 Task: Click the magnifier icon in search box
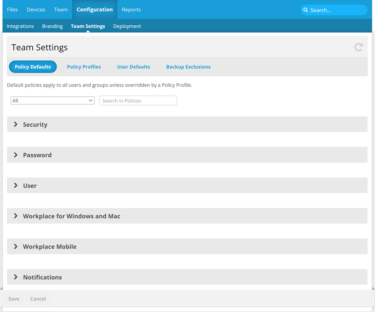coord(306,10)
